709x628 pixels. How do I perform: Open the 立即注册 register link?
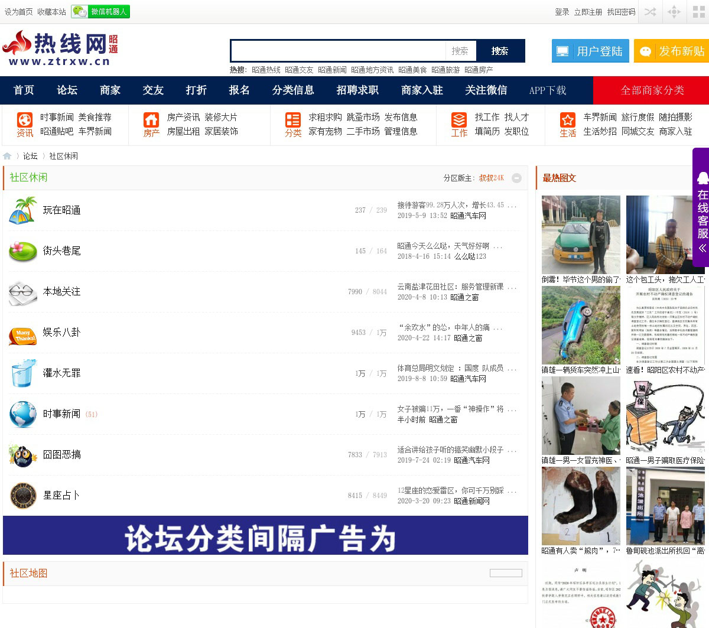coord(588,12)
